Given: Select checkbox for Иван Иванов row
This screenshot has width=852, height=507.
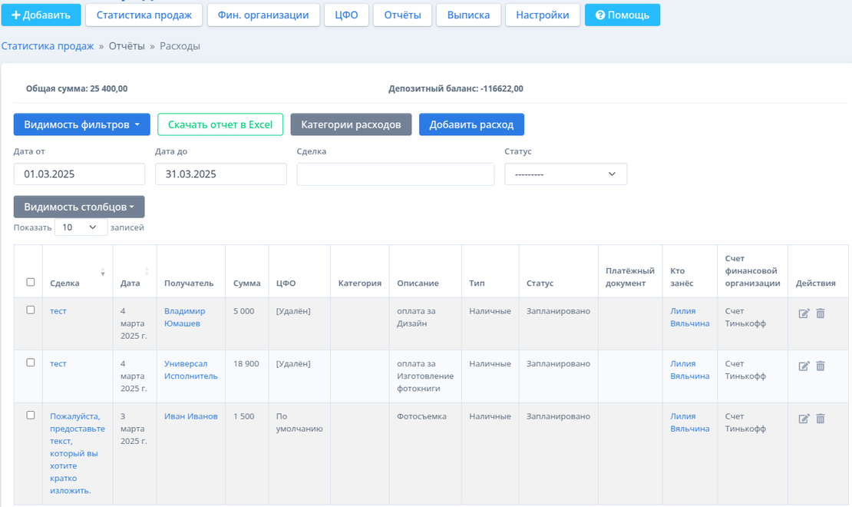Looking at the screenshot, I should (x=31, y=415).
